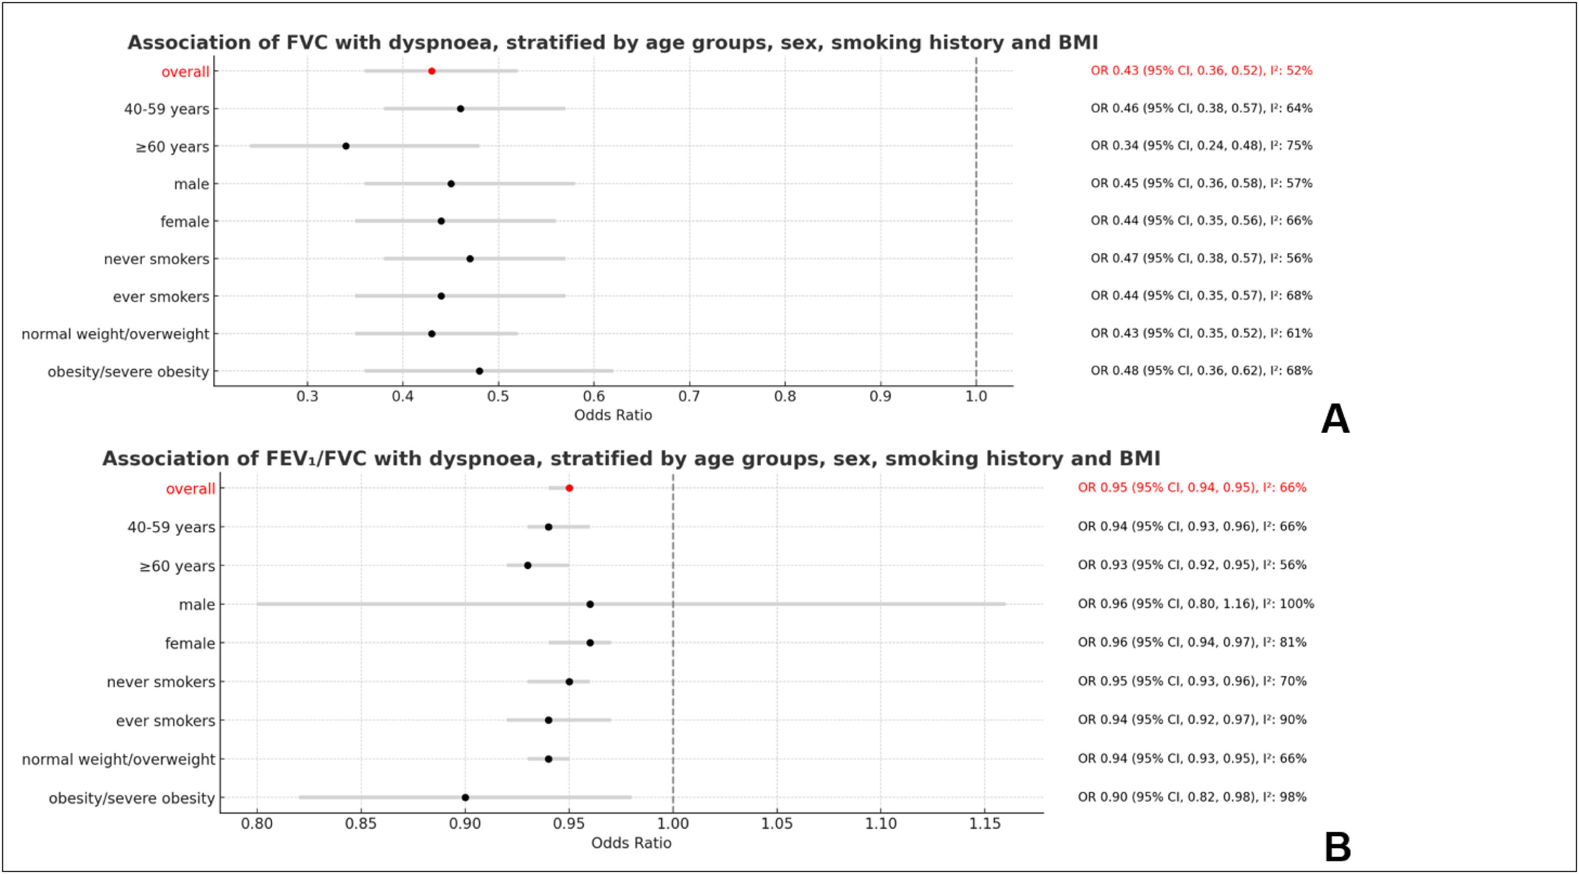The image size is (1579, 874).
Task: Click the male data point in panel B
Action: click(x=590, y=604)
